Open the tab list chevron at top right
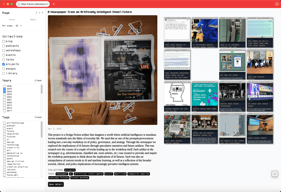The height and width of the screenshot is (192, 281). click(277, 4)
